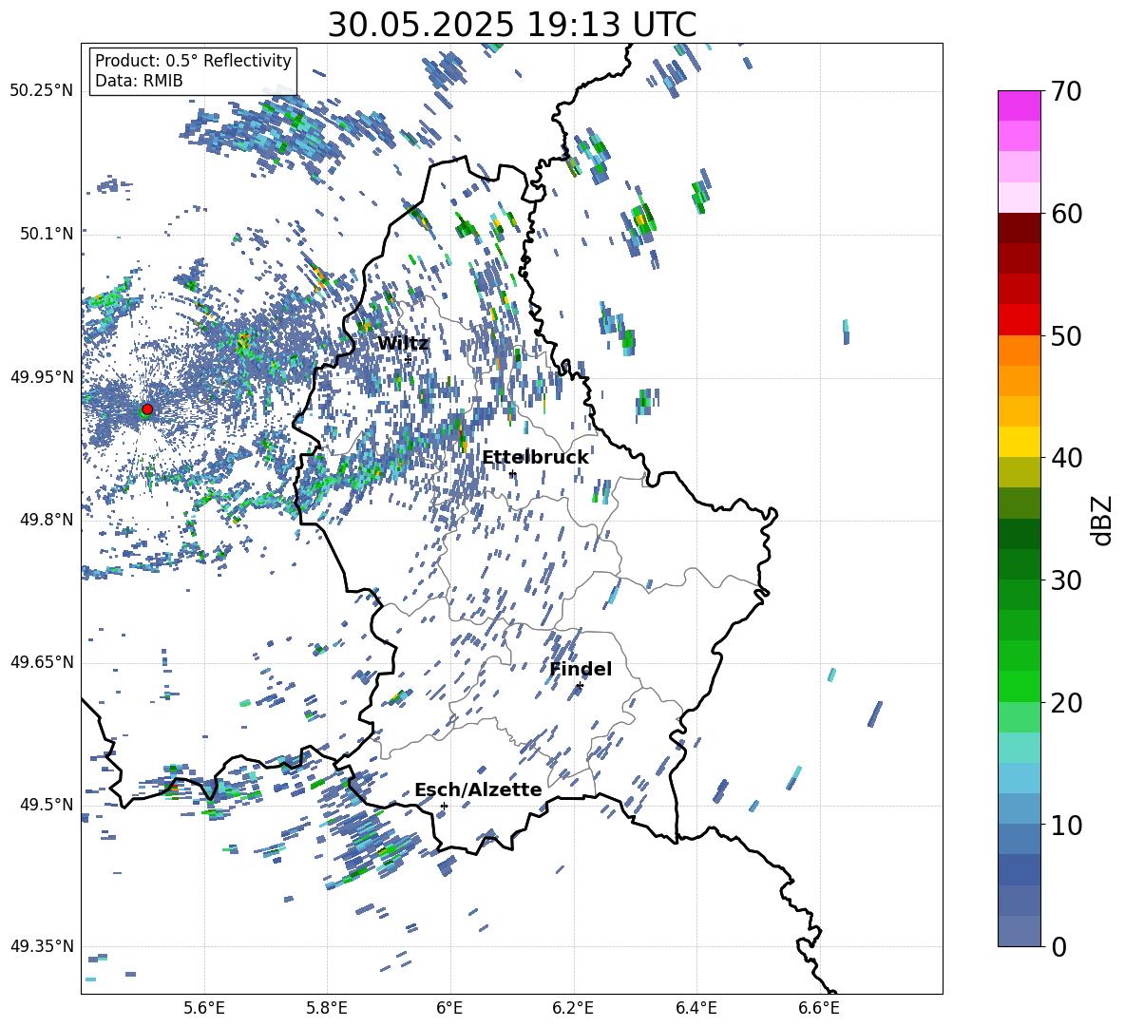
Task: Click the latitude label 49.65°N
Action: click(x=42, y=662)
